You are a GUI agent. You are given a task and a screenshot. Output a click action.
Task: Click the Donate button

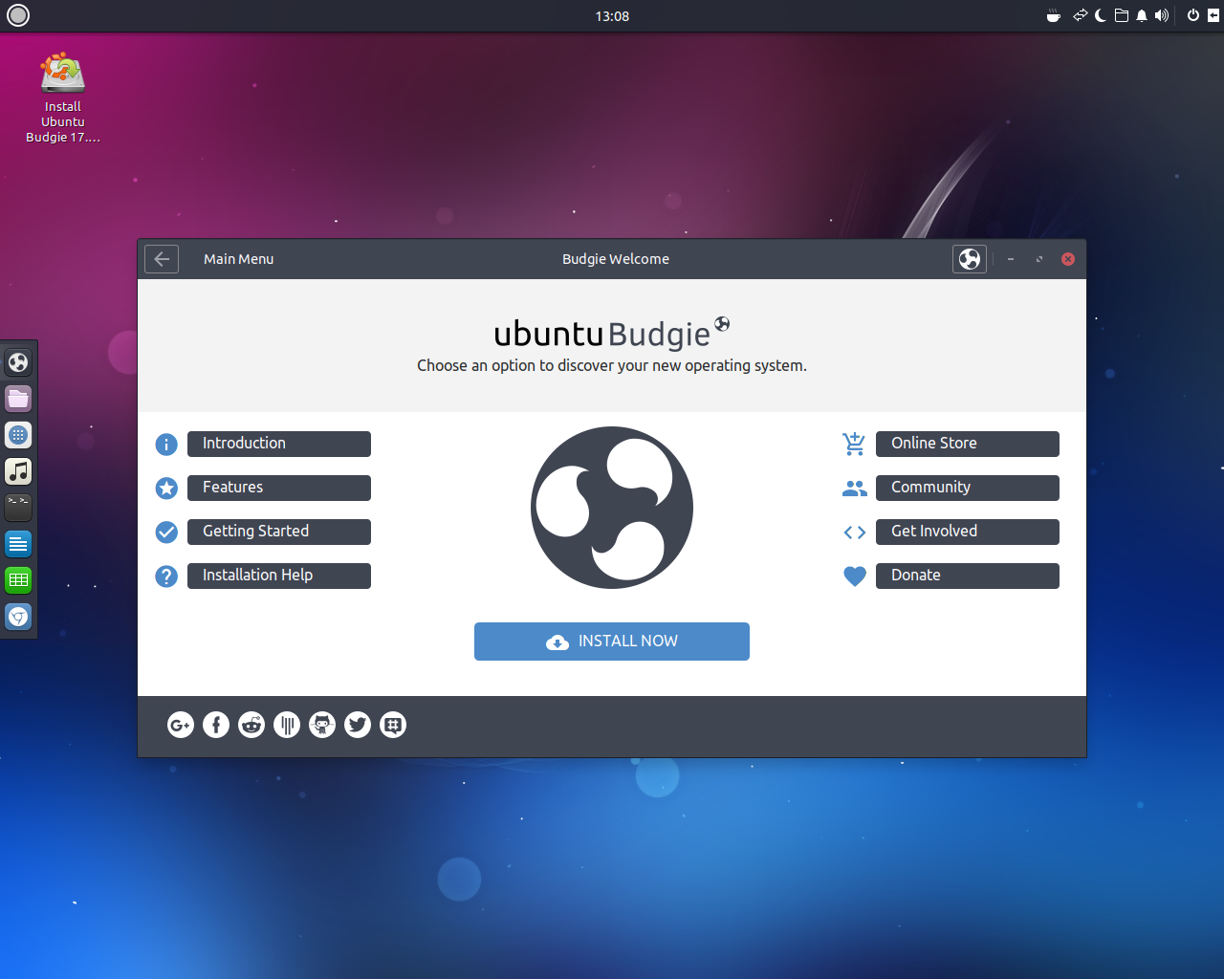[x=968, y=576]
